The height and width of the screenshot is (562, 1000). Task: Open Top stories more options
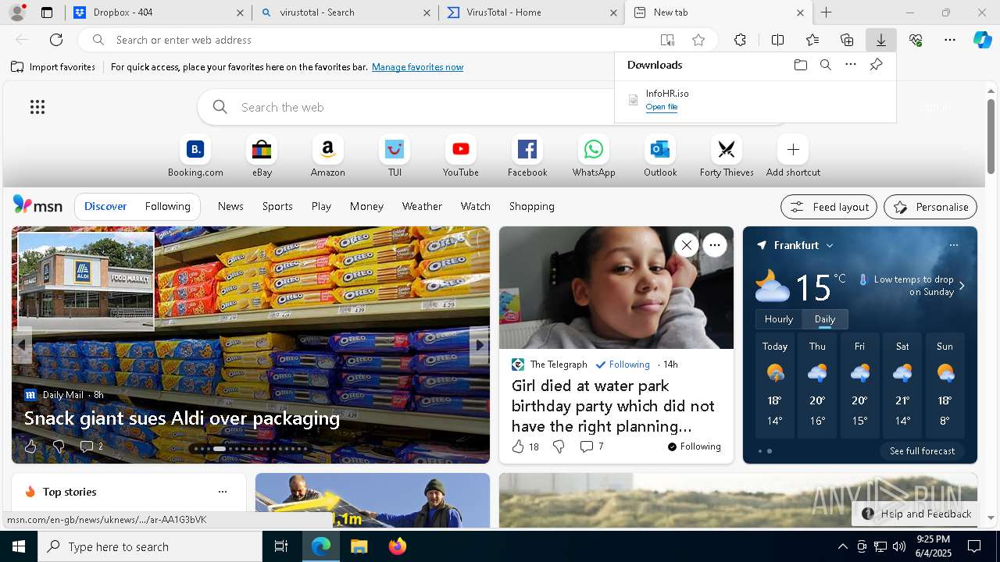(223, 492)
